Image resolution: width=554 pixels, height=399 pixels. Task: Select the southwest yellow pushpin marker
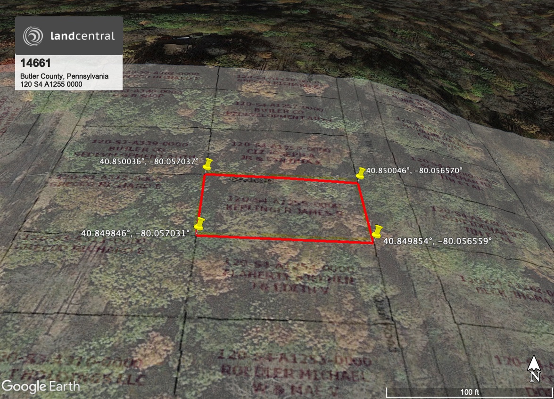tap(200, 224)
